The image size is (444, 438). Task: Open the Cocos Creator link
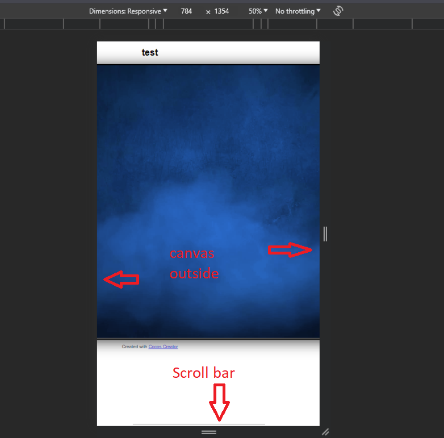click(163, 347)
